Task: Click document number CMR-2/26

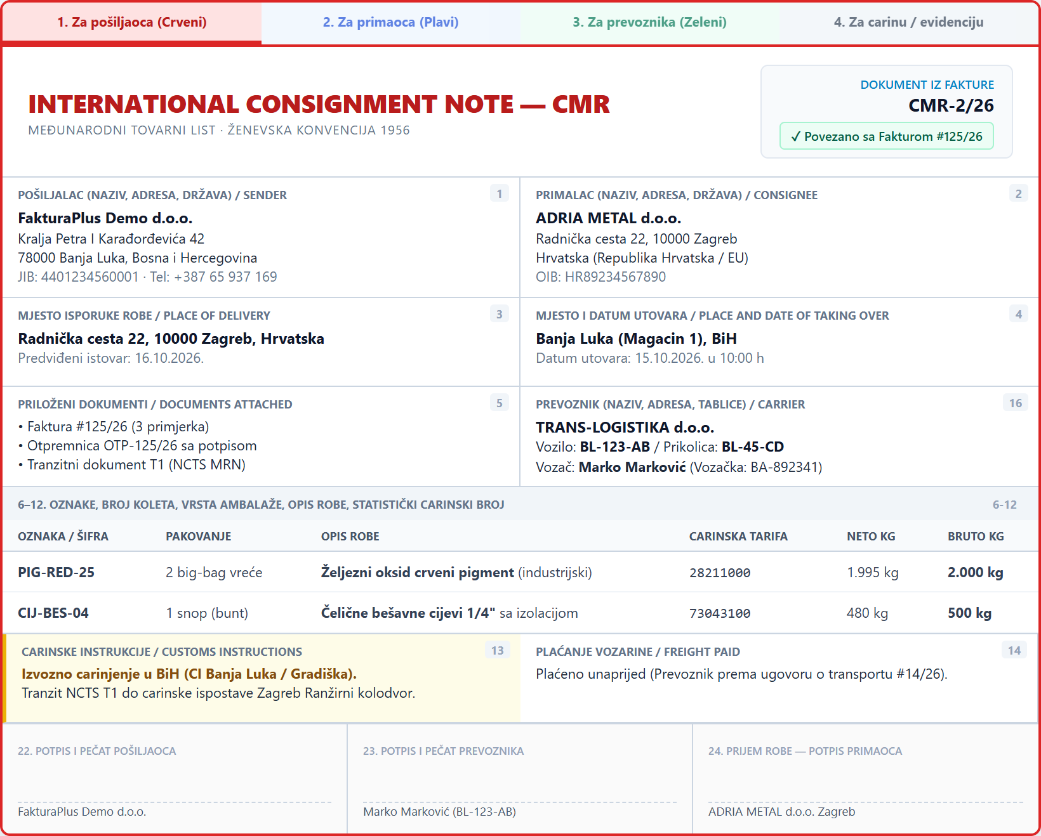Action: pos(951,105)
